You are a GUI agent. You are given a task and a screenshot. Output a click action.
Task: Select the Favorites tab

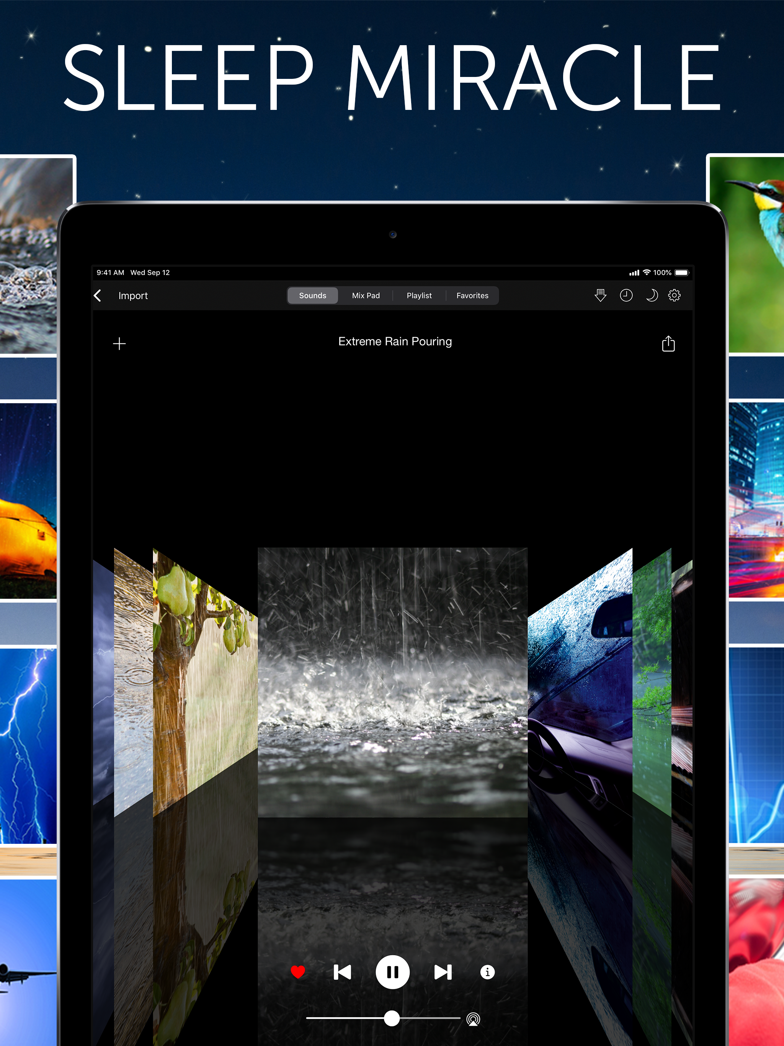click(x=472, y=296)
